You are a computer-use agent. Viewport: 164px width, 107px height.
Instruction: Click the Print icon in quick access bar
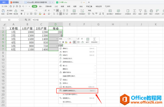pos(17,7)
